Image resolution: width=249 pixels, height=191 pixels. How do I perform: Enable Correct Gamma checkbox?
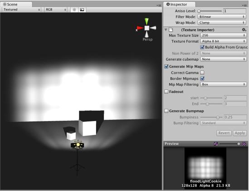(202, 73)
